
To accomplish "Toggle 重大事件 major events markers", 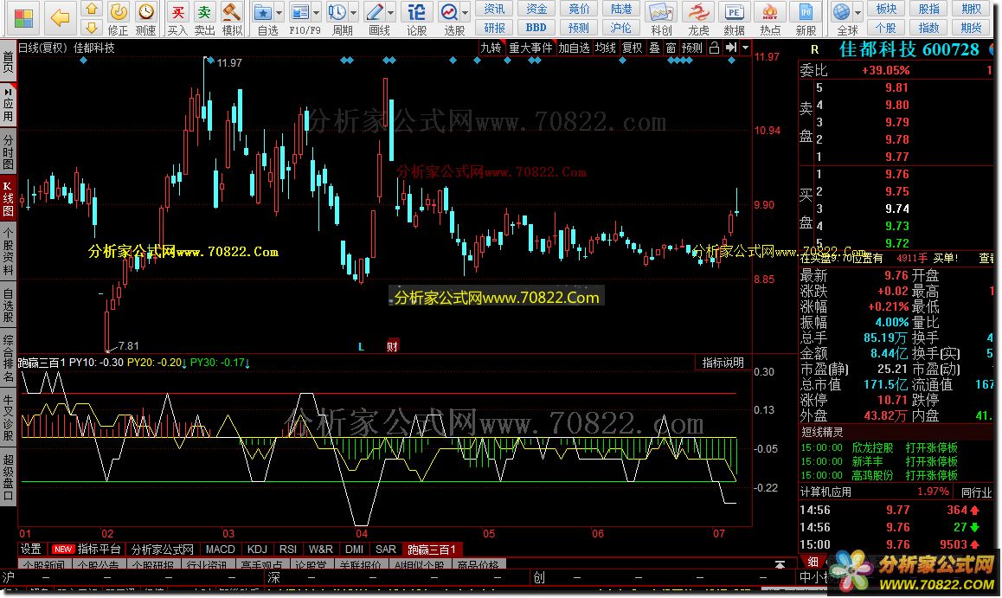I will click(530, 48).
